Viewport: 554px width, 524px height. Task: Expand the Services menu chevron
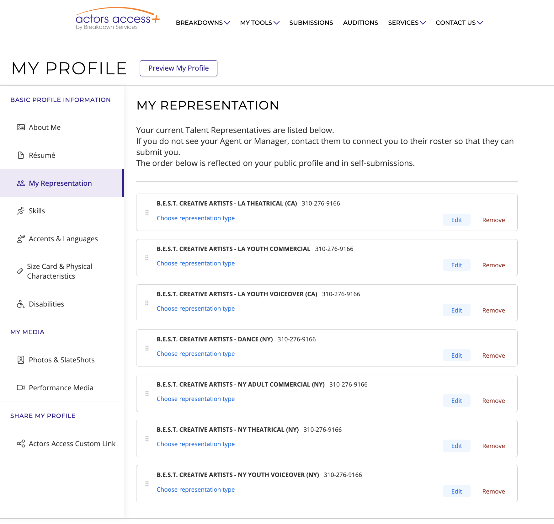(x=423, y=23)
